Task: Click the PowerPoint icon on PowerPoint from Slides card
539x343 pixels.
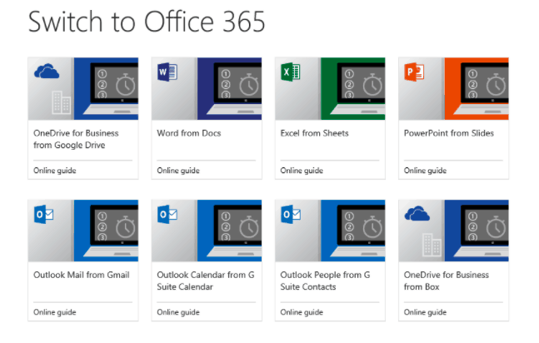Action: (x=414, y=72)
